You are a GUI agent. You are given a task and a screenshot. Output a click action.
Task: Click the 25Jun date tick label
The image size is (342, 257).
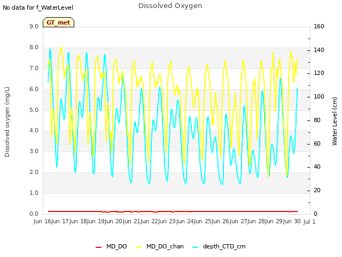212,221
